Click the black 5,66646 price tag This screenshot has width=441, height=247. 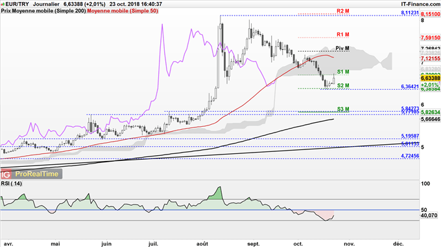pos(431,119)
